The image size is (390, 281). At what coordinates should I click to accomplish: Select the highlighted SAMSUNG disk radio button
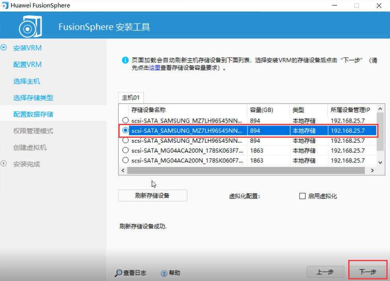pos(125,130)
